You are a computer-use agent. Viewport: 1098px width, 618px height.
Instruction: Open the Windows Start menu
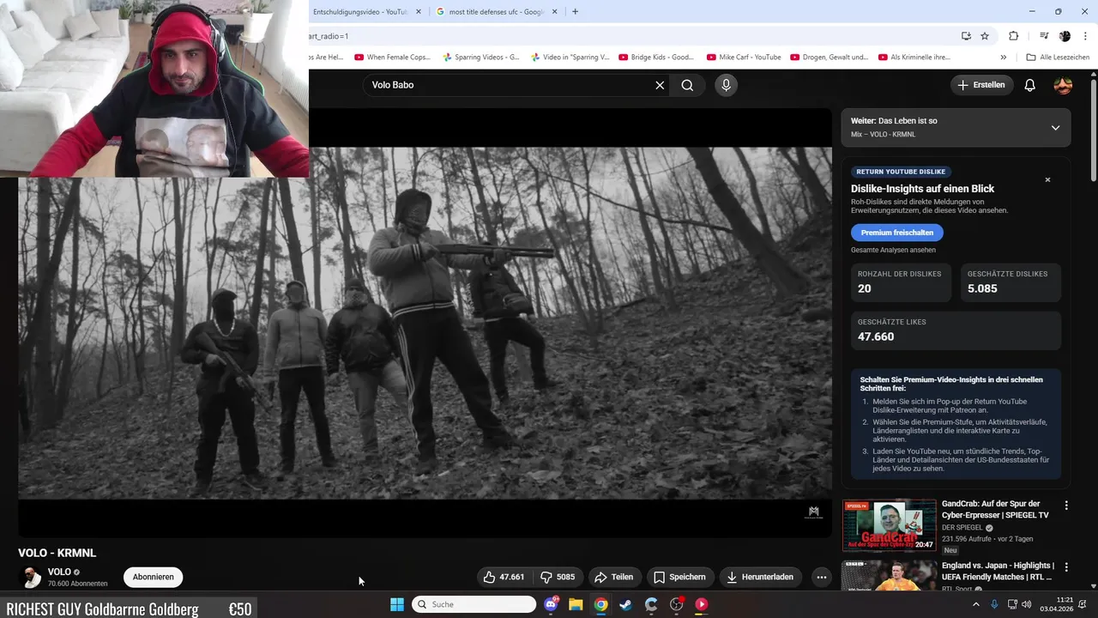click(x=397, y=604)
